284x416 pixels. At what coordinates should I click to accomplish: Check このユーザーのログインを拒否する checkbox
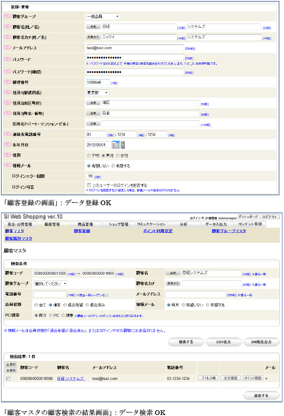(x=89, y=185)
